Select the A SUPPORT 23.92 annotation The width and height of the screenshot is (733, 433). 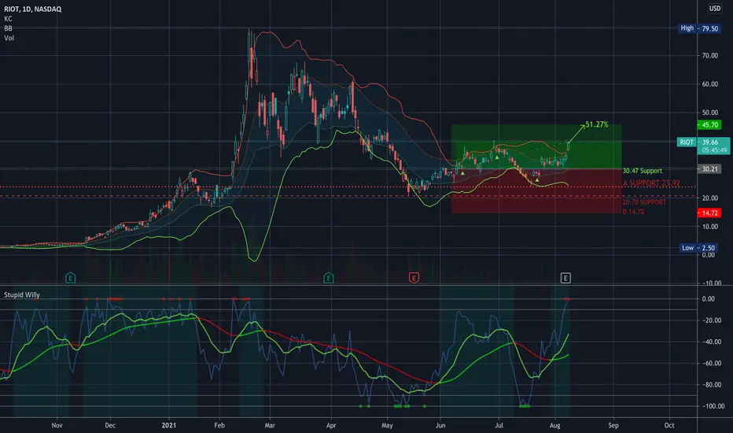click(x=651, y=183)
